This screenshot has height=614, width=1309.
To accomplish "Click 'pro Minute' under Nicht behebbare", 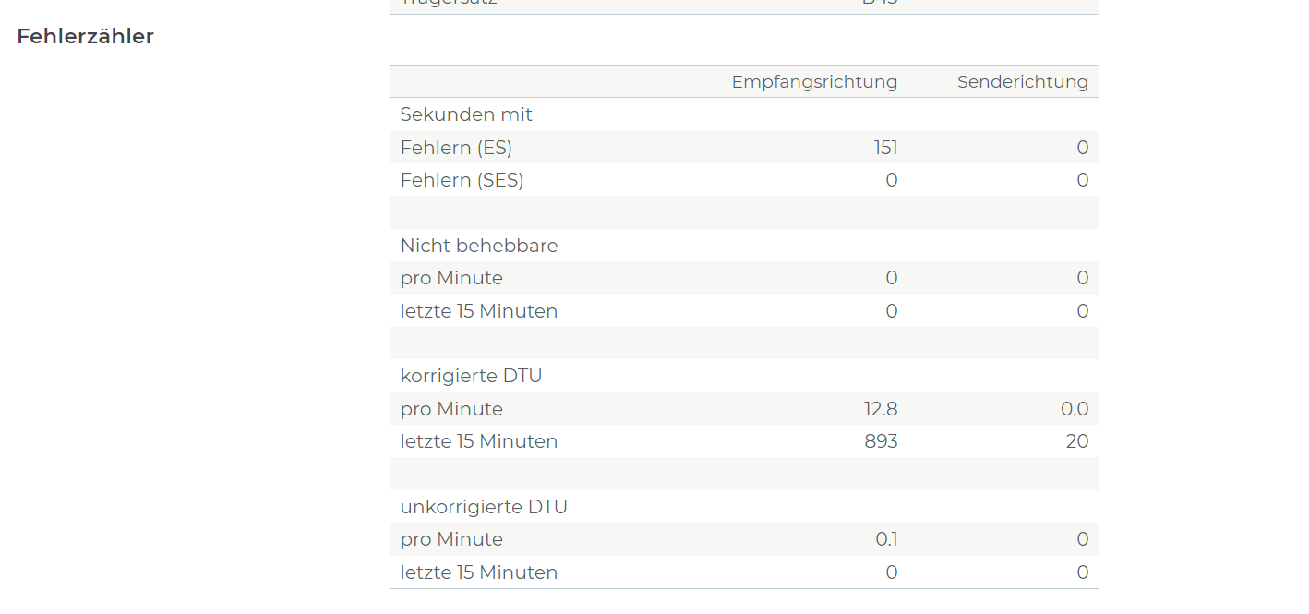I will (x=451, y=278).
